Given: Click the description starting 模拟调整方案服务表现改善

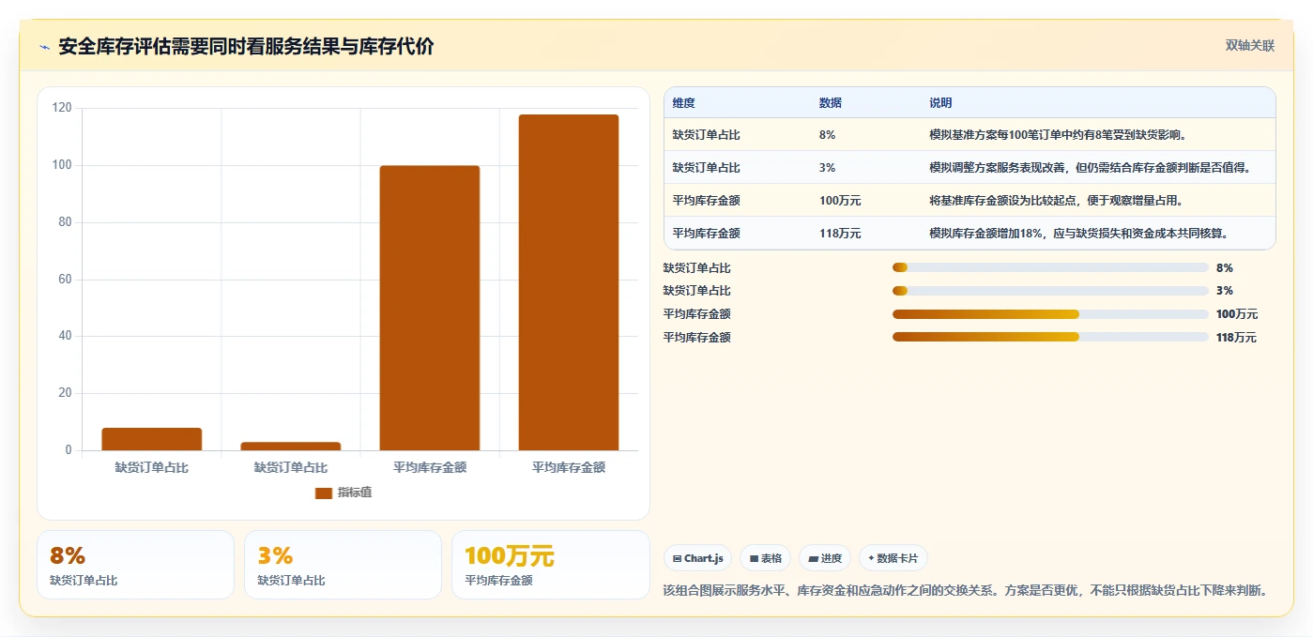Looking at the screenshot, I should pyautogui.click(x=1090, y=168).
